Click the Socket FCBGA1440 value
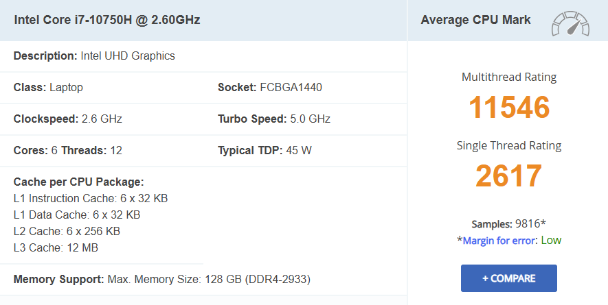Image resolution: width=608 pixels, height=305 pixels. [x=270, y=87]
